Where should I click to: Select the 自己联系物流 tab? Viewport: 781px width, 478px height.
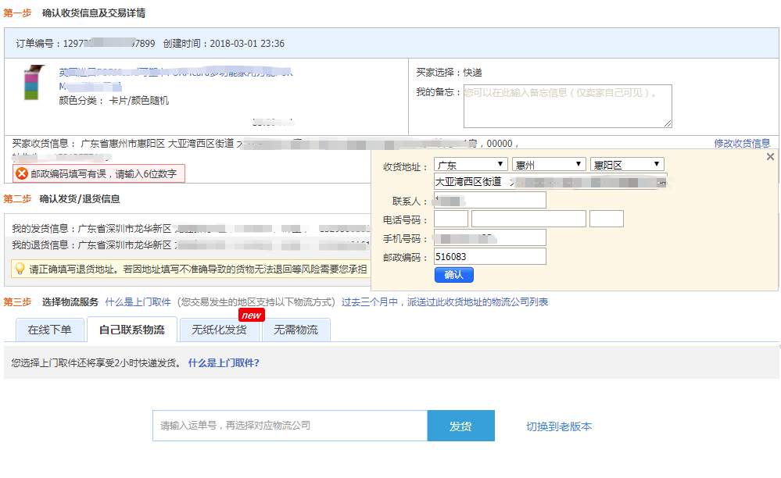(x=131, y=330)
